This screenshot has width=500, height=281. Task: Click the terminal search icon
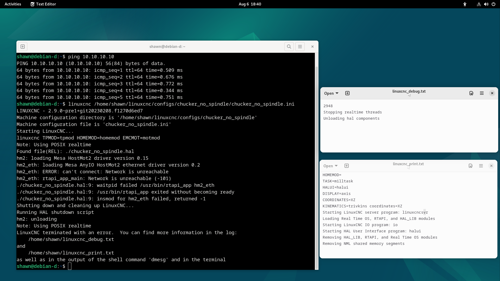tap(289, 47)
